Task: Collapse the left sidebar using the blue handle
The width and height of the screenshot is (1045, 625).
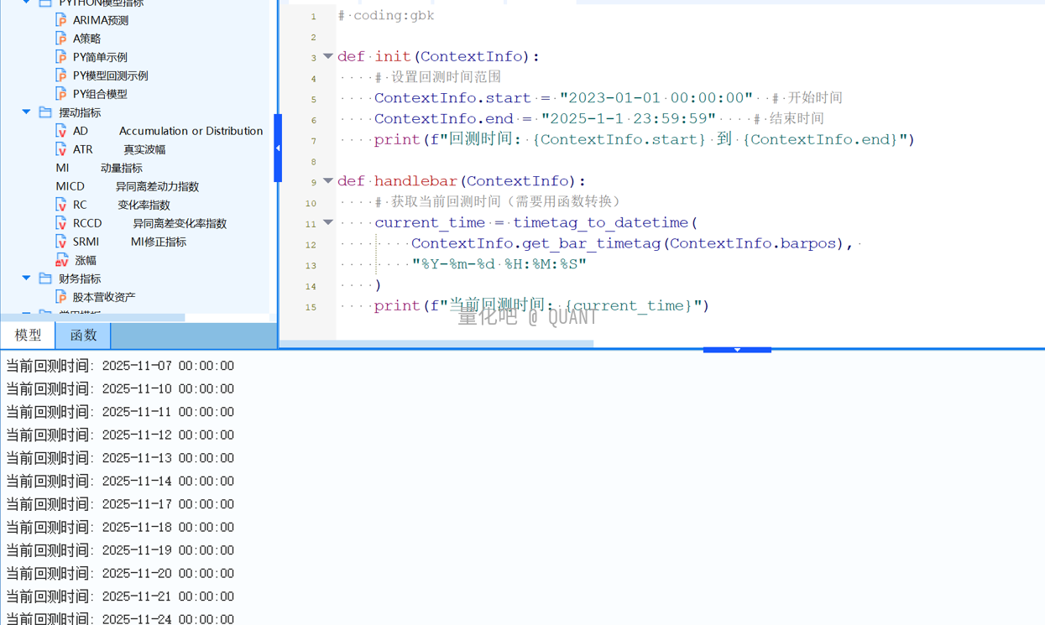Action: [x=278, y=148]
